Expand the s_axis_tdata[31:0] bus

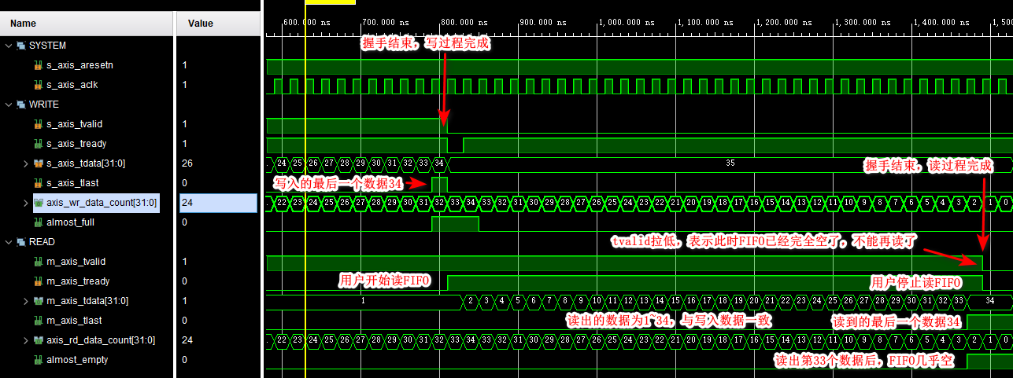tap(25, 163)
